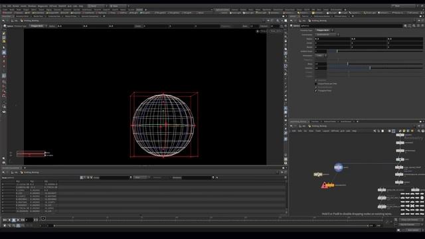
Task: Open the Layout menu in network editor
Action: pos(326,131)
